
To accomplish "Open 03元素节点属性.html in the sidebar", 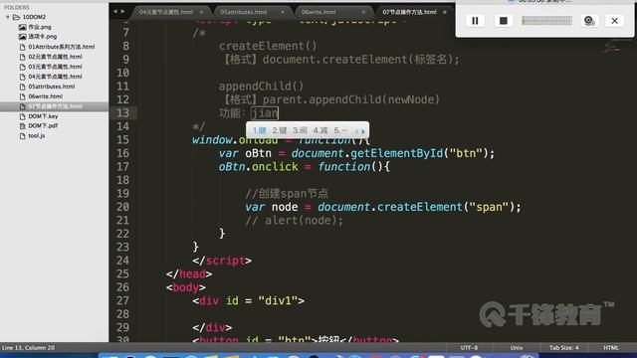I will coord(55,67).
